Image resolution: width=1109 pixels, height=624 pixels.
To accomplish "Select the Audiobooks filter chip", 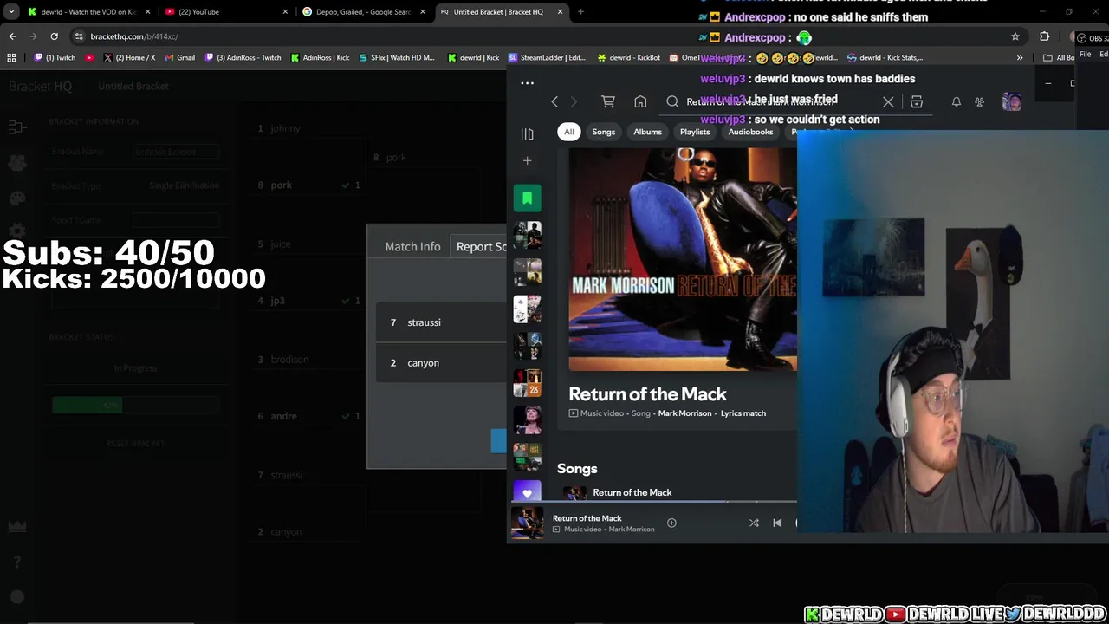I will 750,132.
